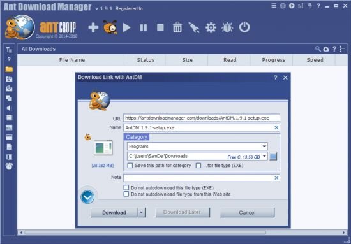Check Do not autodownload from this Web site

126,194
